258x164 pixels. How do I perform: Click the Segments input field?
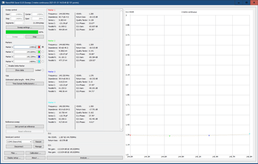click(20, 23)
